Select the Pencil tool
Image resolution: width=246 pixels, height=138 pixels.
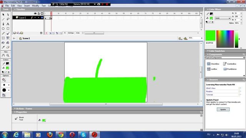coord(3,33)
